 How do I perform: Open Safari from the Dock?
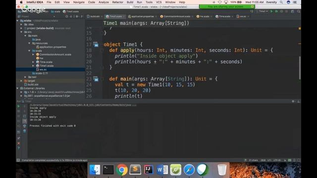pos(189,170)
